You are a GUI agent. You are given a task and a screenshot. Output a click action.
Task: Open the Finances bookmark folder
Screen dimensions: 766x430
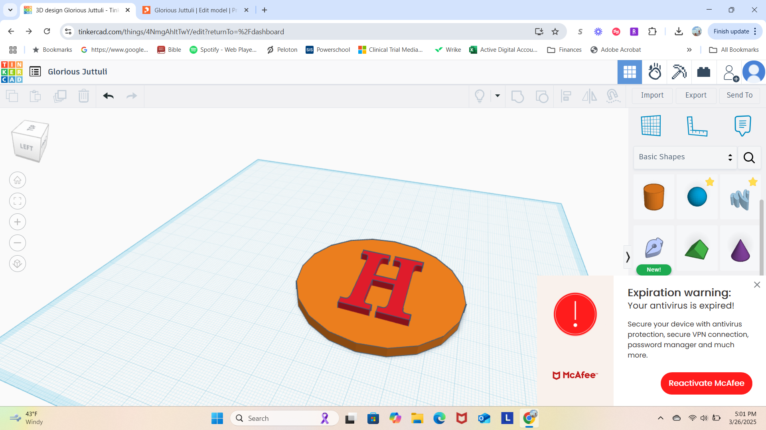[x=565, y=50]
